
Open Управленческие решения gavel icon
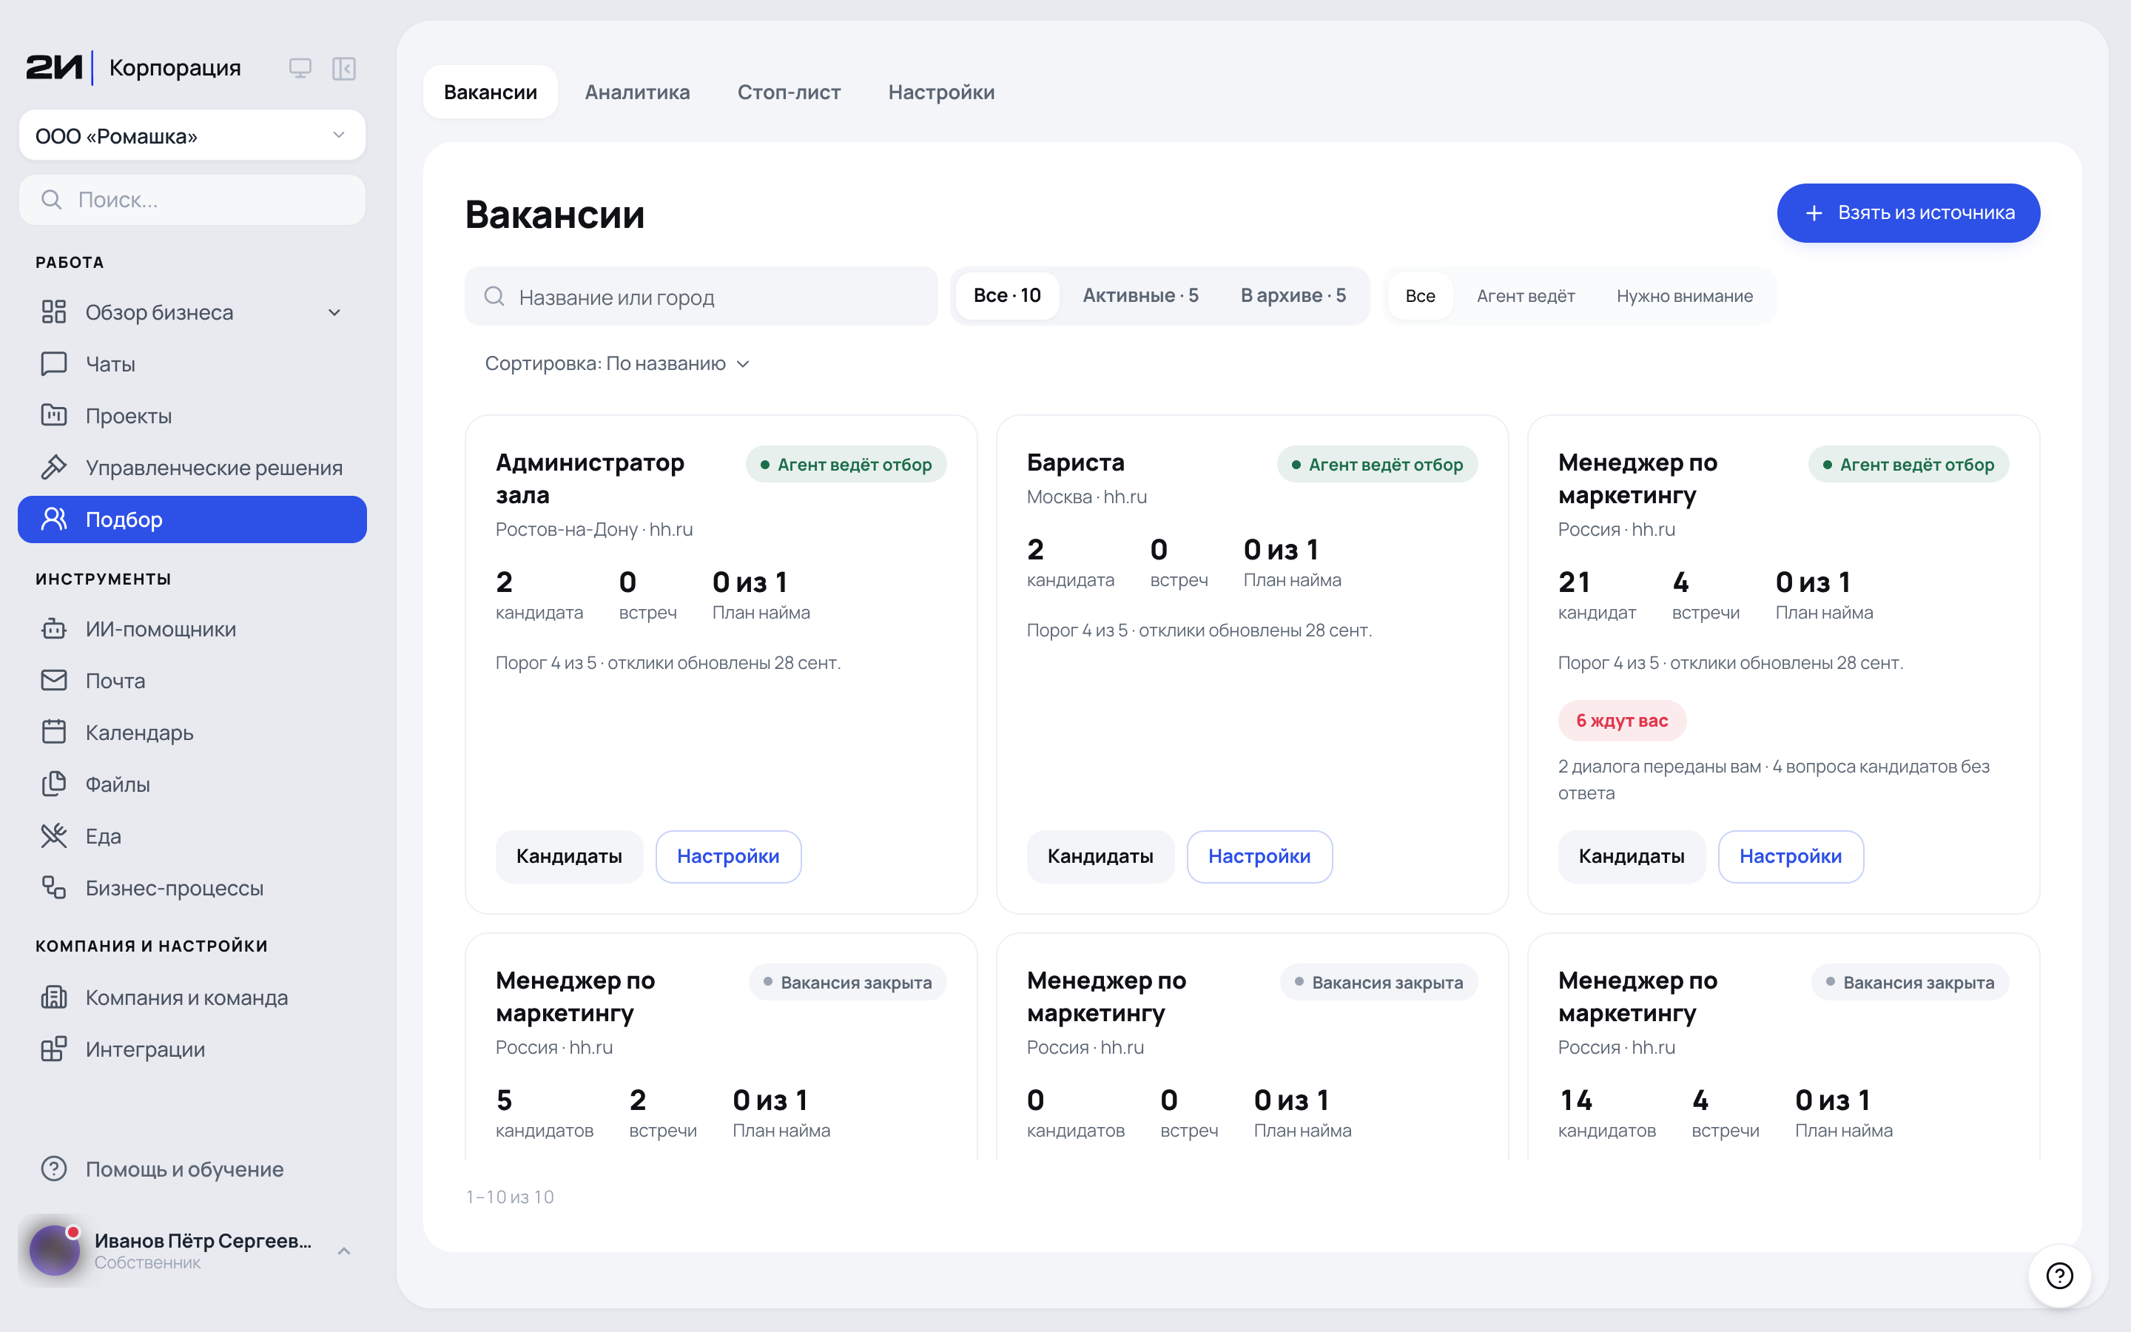coord(54,467)
